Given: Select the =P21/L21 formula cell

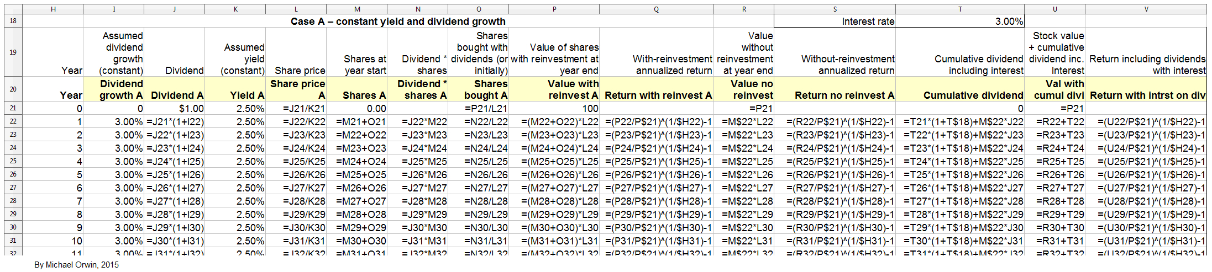Looking at the screenshot, I should coord(479,109).
